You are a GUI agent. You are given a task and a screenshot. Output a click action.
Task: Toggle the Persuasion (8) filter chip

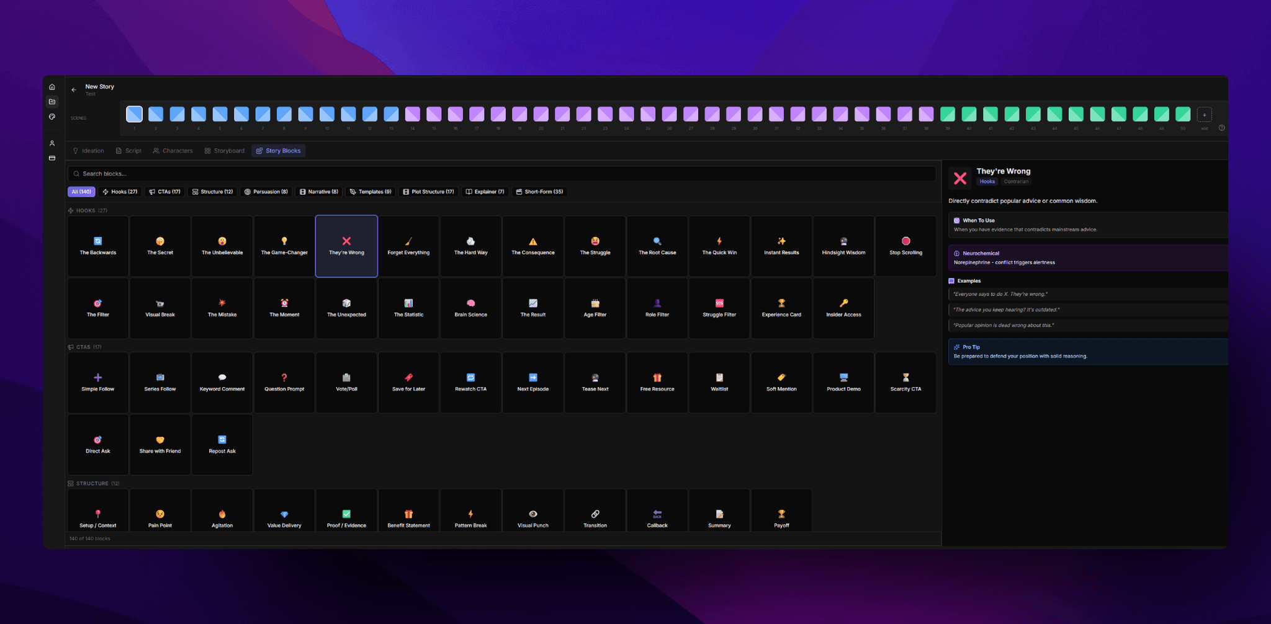(266, 192)
